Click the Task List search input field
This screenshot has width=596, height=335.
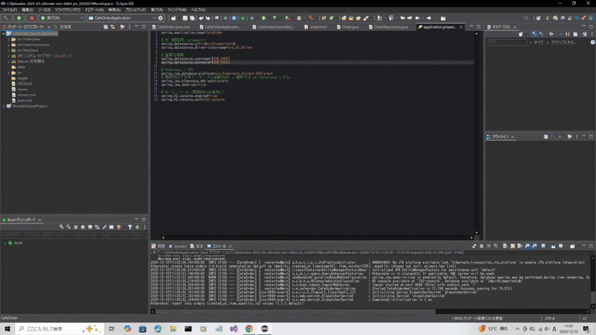[506, 42]
